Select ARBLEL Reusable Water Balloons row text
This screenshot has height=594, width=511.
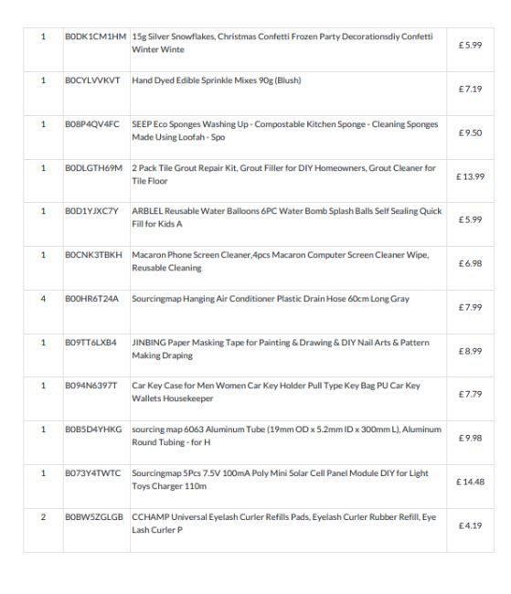click(287, 217)
